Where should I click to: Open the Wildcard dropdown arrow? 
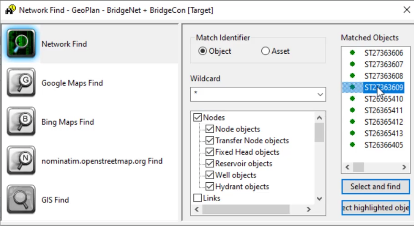tap(320, 95)
